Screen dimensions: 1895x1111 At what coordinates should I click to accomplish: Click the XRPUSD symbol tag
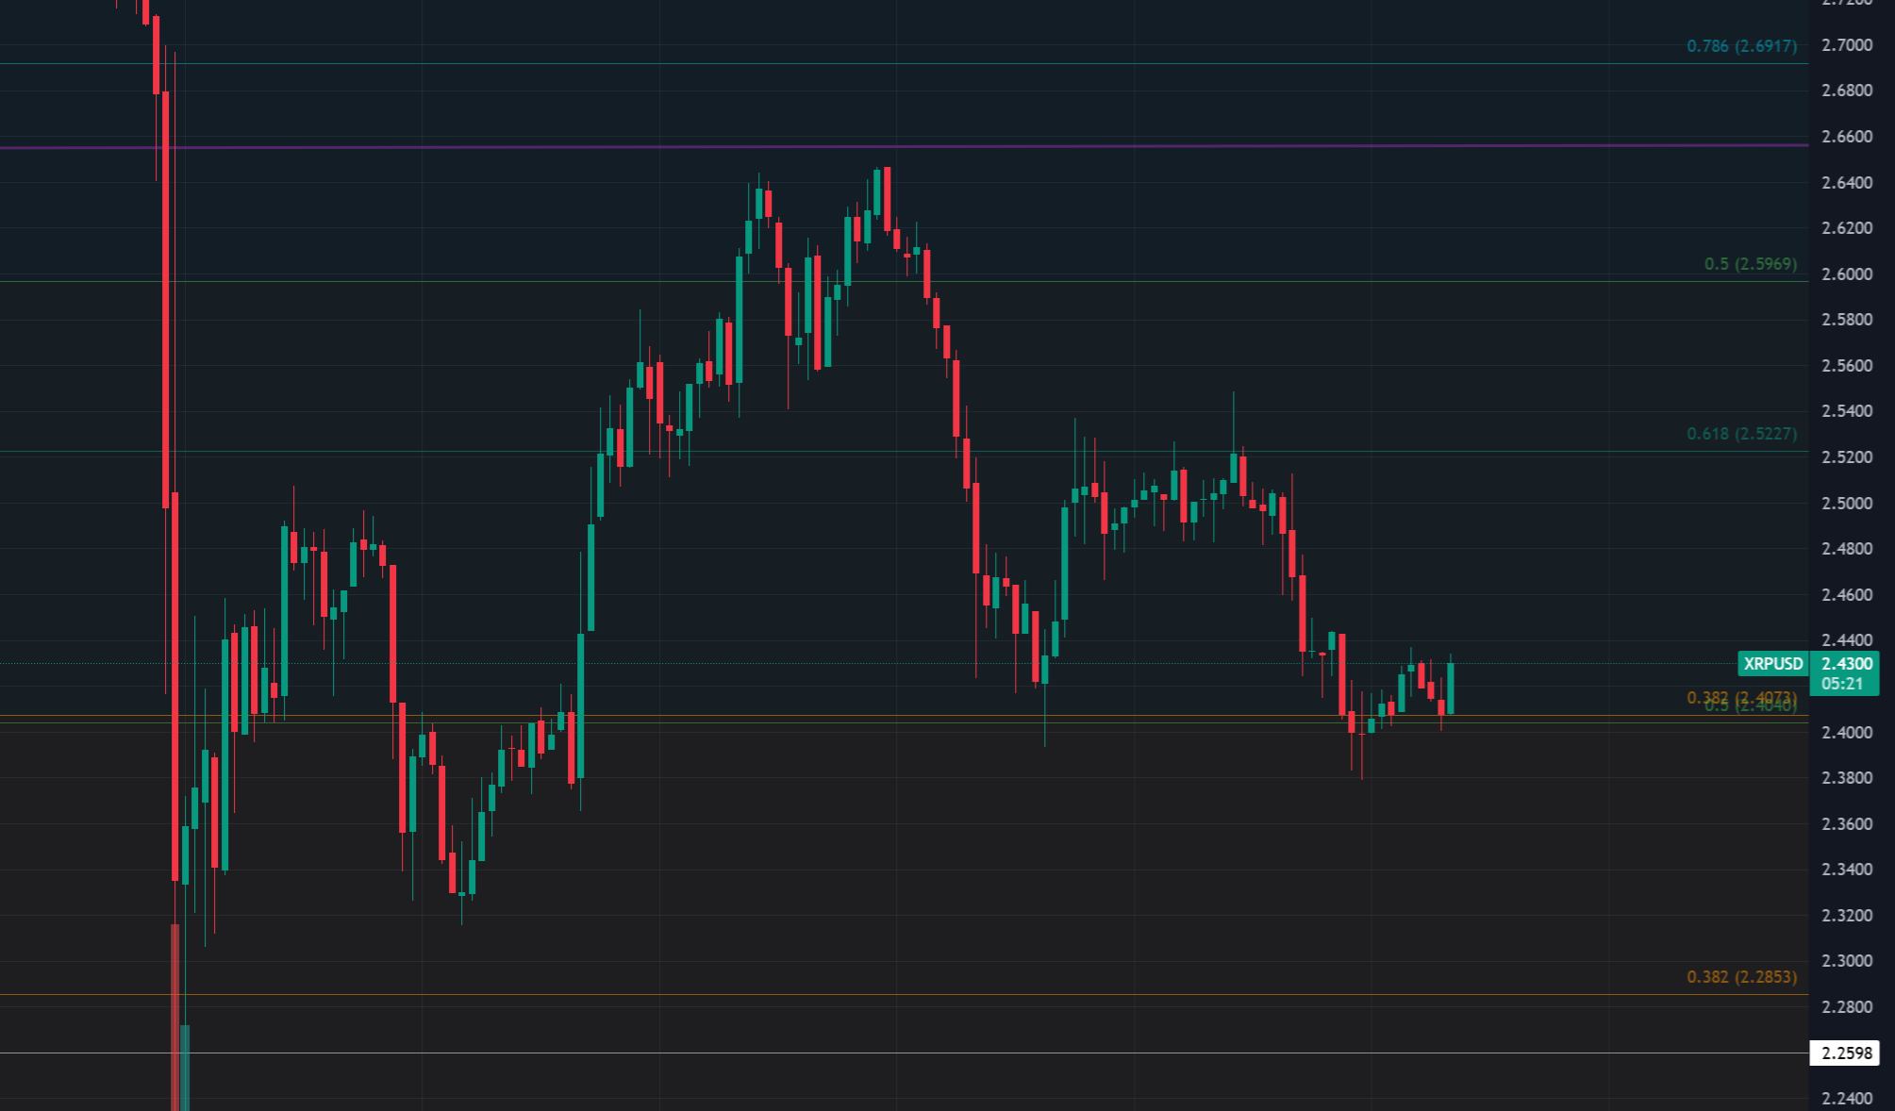coord(1772,664)
